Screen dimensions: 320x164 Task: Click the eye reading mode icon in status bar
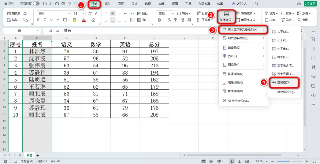pos(211,161)
